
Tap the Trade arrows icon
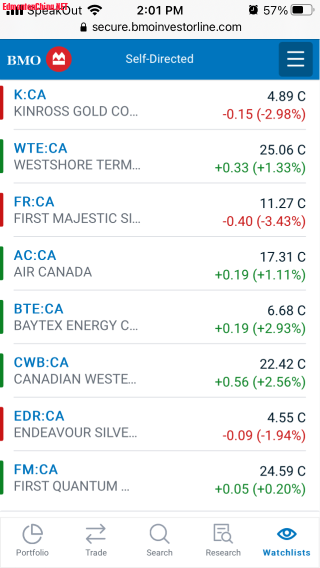pyautogui.click(x=95, y=534)
